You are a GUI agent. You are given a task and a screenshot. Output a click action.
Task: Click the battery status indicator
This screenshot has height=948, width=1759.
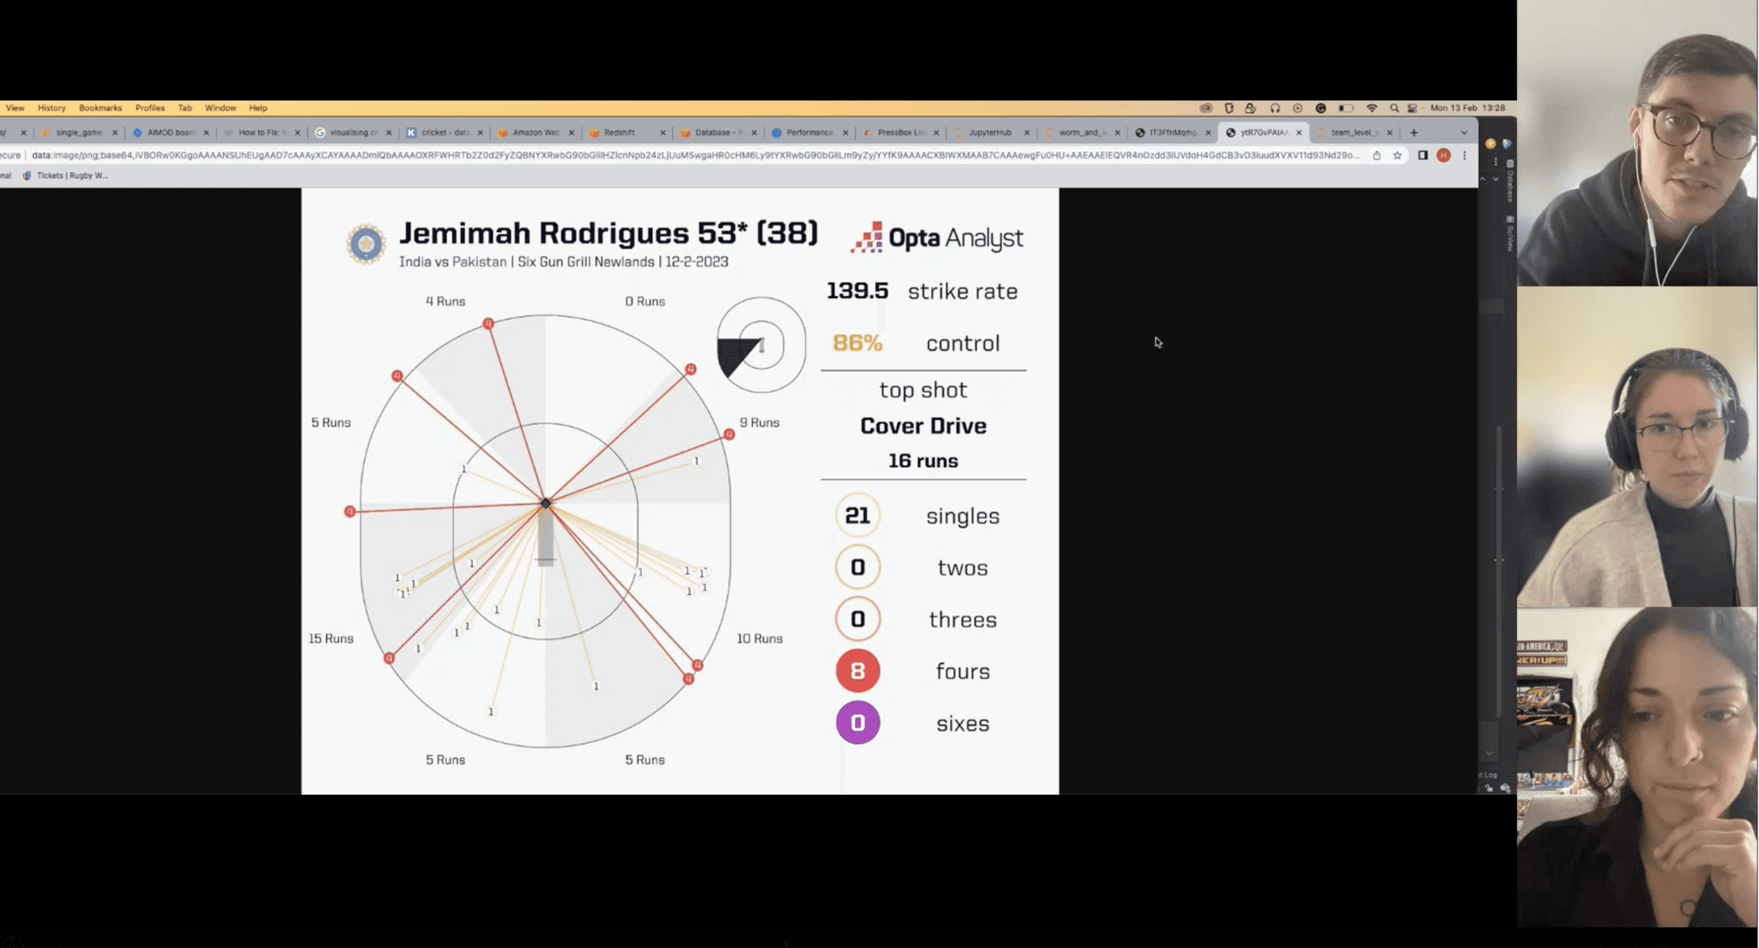pyautogui.click(x=1346, y=108)
